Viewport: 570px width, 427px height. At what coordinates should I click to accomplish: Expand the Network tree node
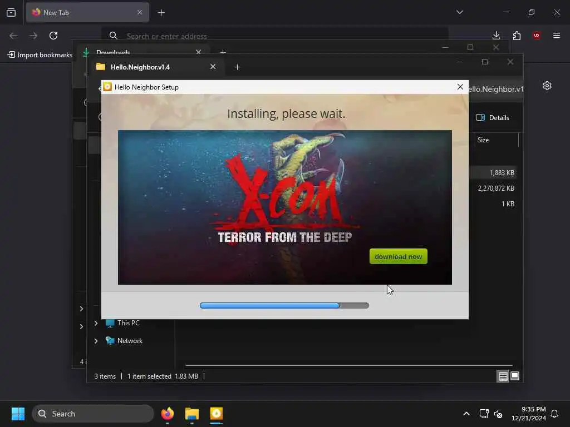point(96,341)
